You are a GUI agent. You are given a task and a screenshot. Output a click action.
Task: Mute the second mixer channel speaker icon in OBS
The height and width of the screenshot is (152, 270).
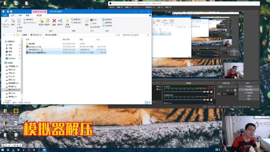(x=208, y=100)
